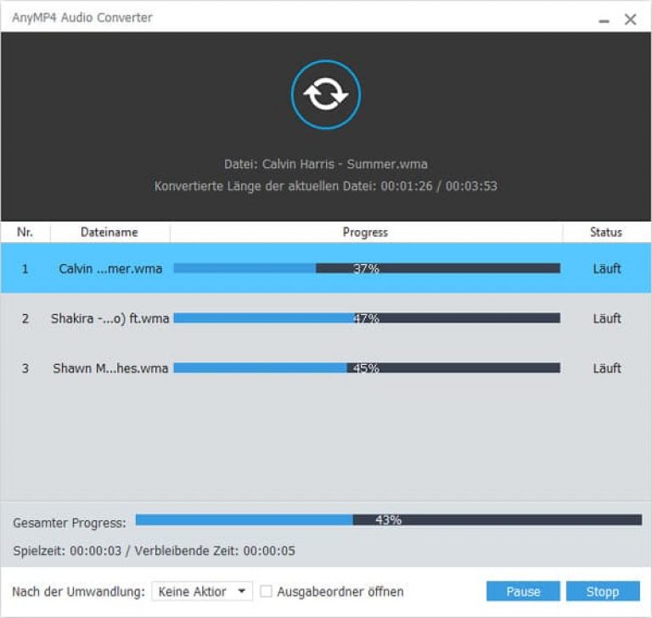652x618 pixels.
Task: Click the 37% progress bar
Action: click(367, 268)
